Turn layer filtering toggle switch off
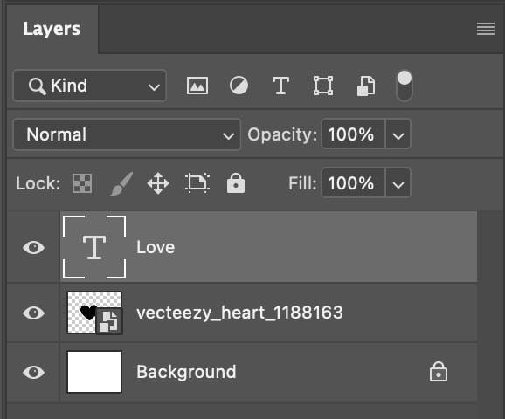This screenshot has height=419, width=505. coord(405,86)
